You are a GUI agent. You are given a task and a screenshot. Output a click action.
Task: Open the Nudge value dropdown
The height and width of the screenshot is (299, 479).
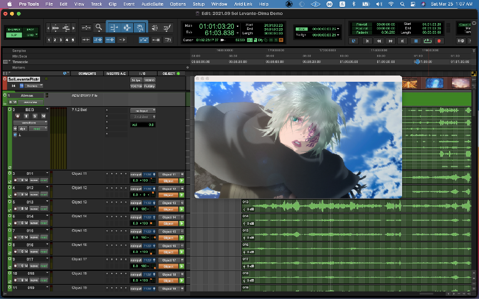(x=338, y=35)
